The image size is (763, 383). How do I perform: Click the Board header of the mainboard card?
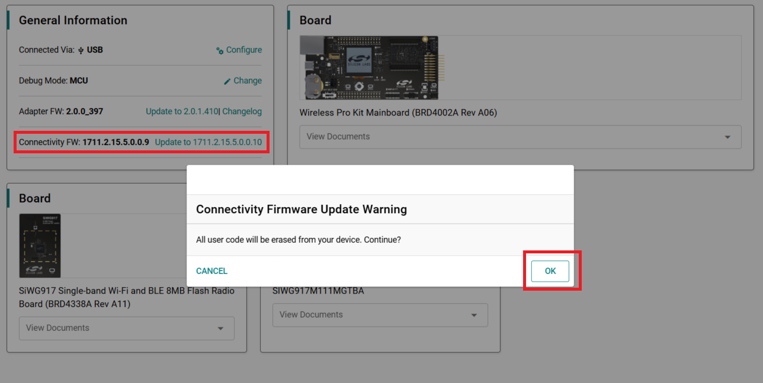pos(315,20)
